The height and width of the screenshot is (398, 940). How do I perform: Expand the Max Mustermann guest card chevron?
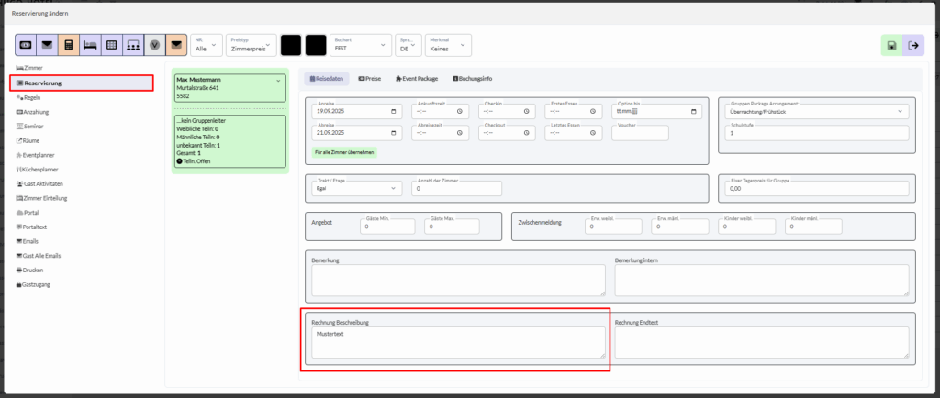coord(278,80)
